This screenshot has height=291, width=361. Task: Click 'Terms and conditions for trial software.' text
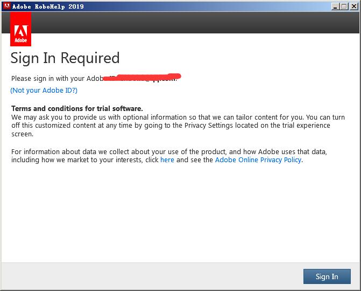tap(77, 108)
